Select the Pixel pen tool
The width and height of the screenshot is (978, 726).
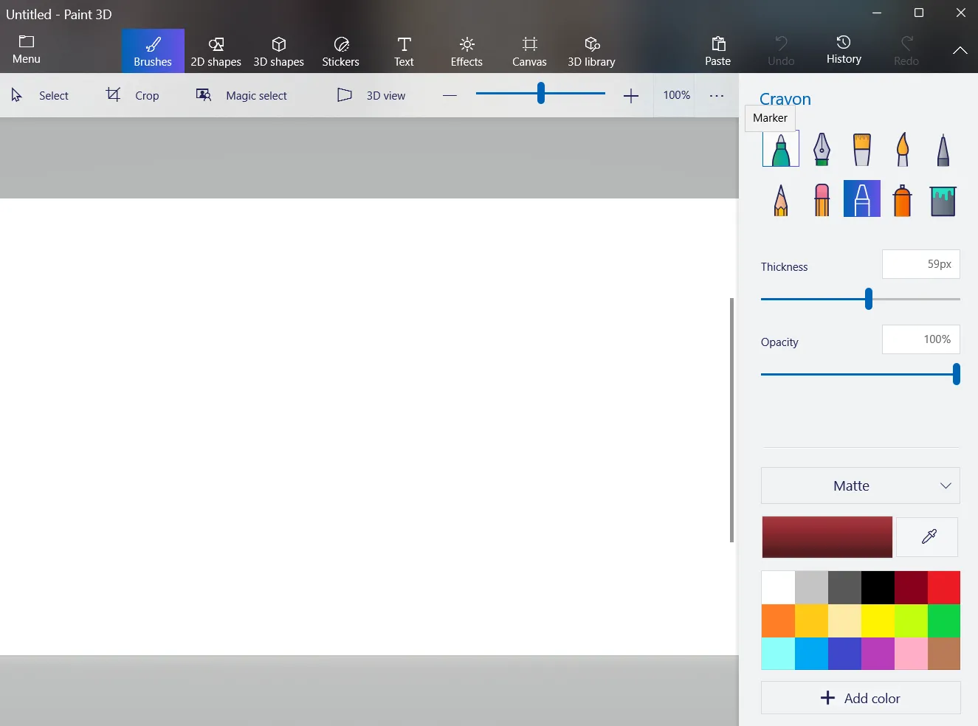pyautogui.click(x=943, y=149)
